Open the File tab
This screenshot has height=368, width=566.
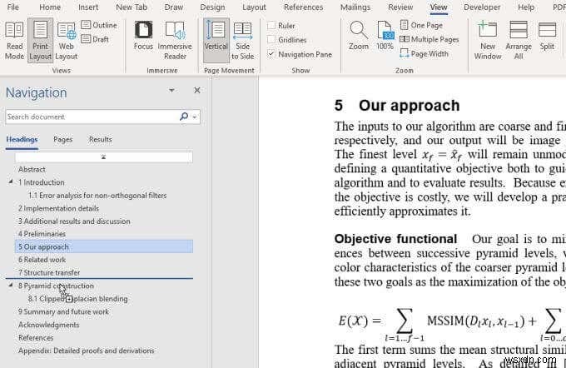click(x=13, y=7)
